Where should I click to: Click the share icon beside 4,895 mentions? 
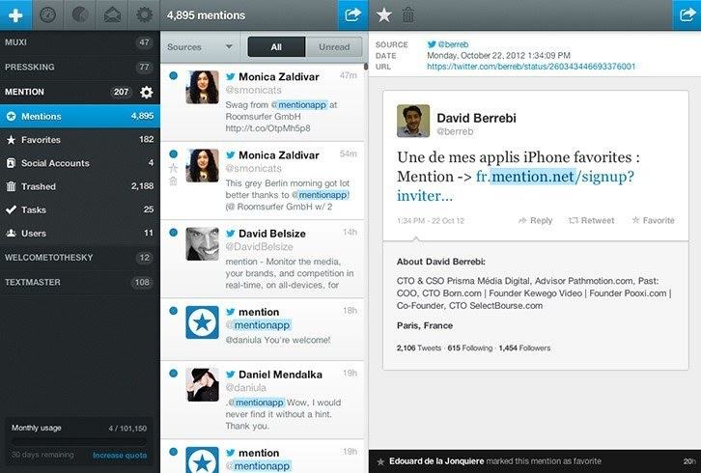(352, 15)
